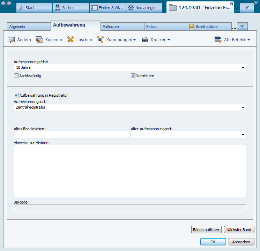Click the Kopieren copy icon

click(x=39, y=40)
